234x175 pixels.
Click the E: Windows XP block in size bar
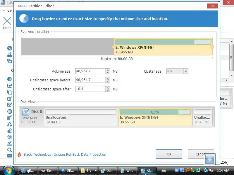pyautogui.click(x=163, y=47)
